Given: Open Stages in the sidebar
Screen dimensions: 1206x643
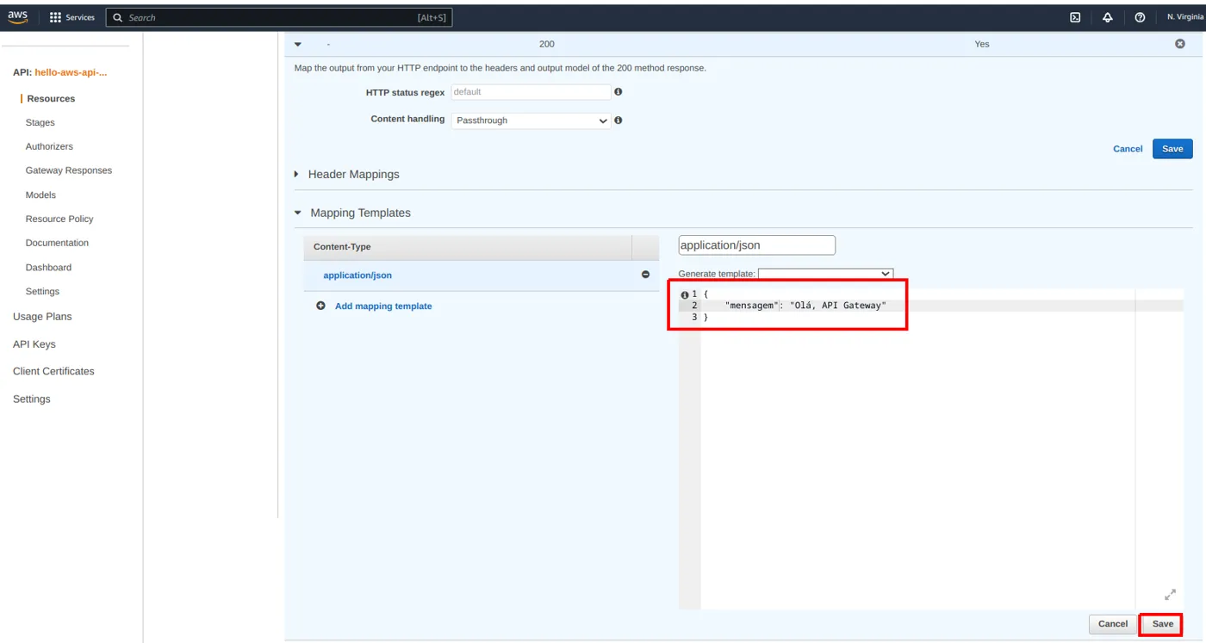Looking at the screenshot, I should pyautogui.click(x=40, y=122).
